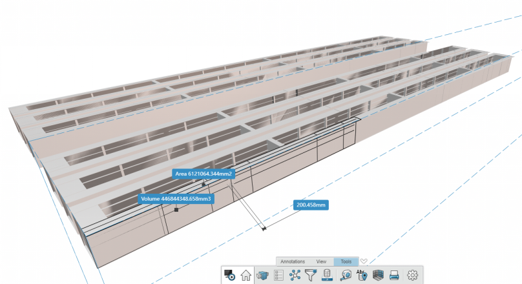
Task: Toggle the section grid cube tool
Action: click(379, 275)
